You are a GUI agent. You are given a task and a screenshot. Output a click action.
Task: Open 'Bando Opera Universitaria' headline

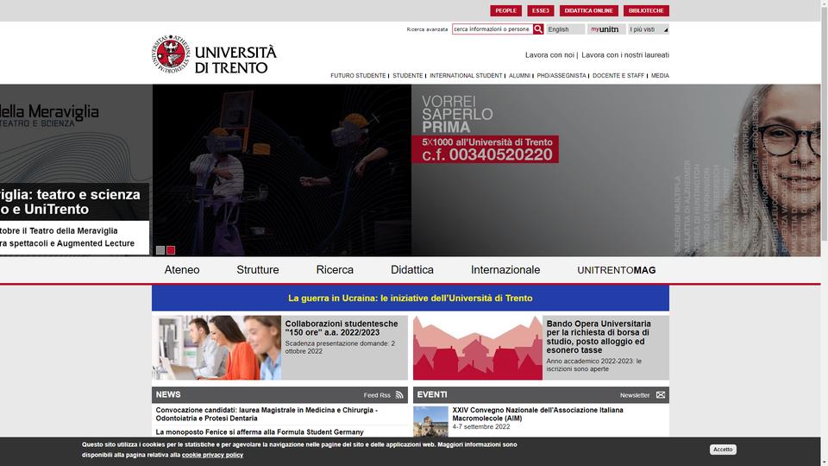point(599,337)
